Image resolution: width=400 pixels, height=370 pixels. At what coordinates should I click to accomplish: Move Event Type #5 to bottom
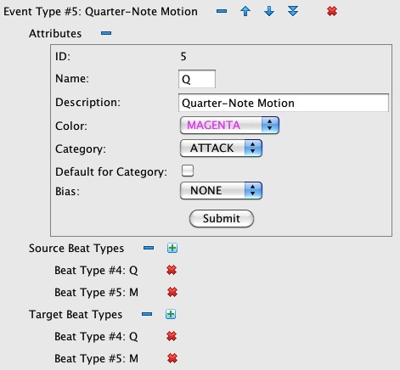point(293,11)
